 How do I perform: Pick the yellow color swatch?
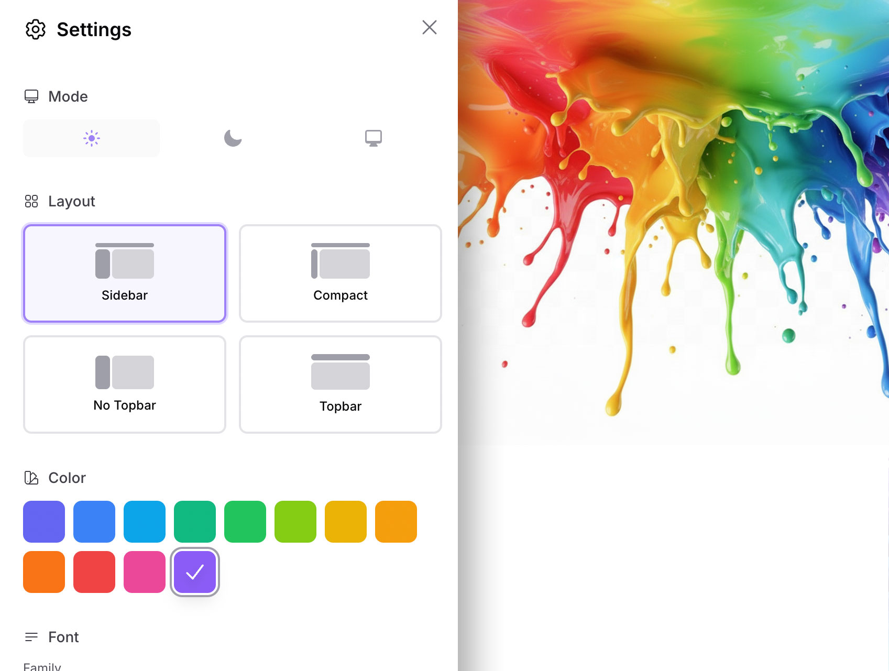click(346, 522)
